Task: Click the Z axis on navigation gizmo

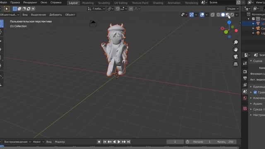Action: click(229, 22)
